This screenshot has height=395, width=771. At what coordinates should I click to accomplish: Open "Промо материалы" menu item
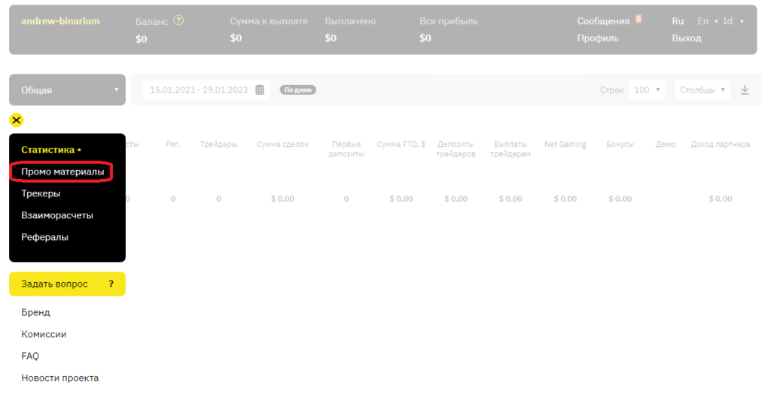[x=62, y=172]
